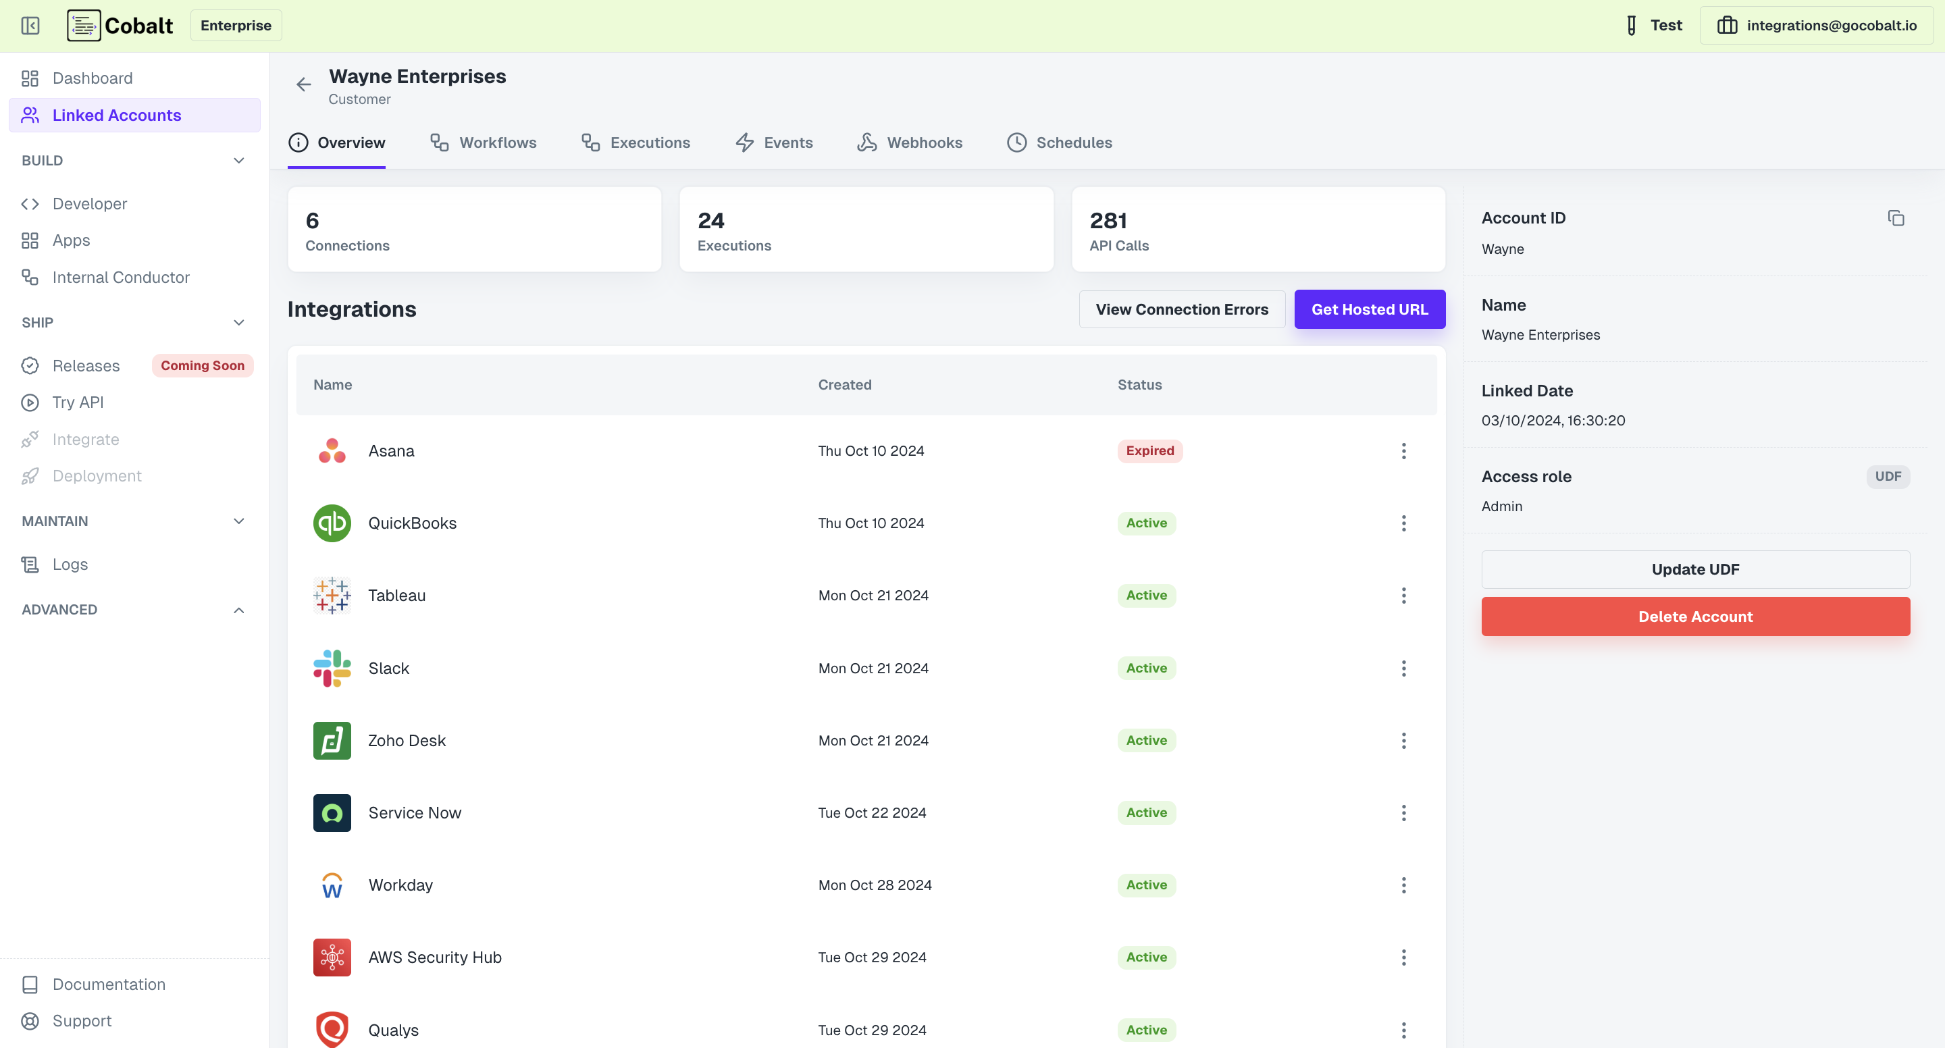Open the Workday row options menu
Viewport: 1945px width, 1048px height.
[1403, 885]
